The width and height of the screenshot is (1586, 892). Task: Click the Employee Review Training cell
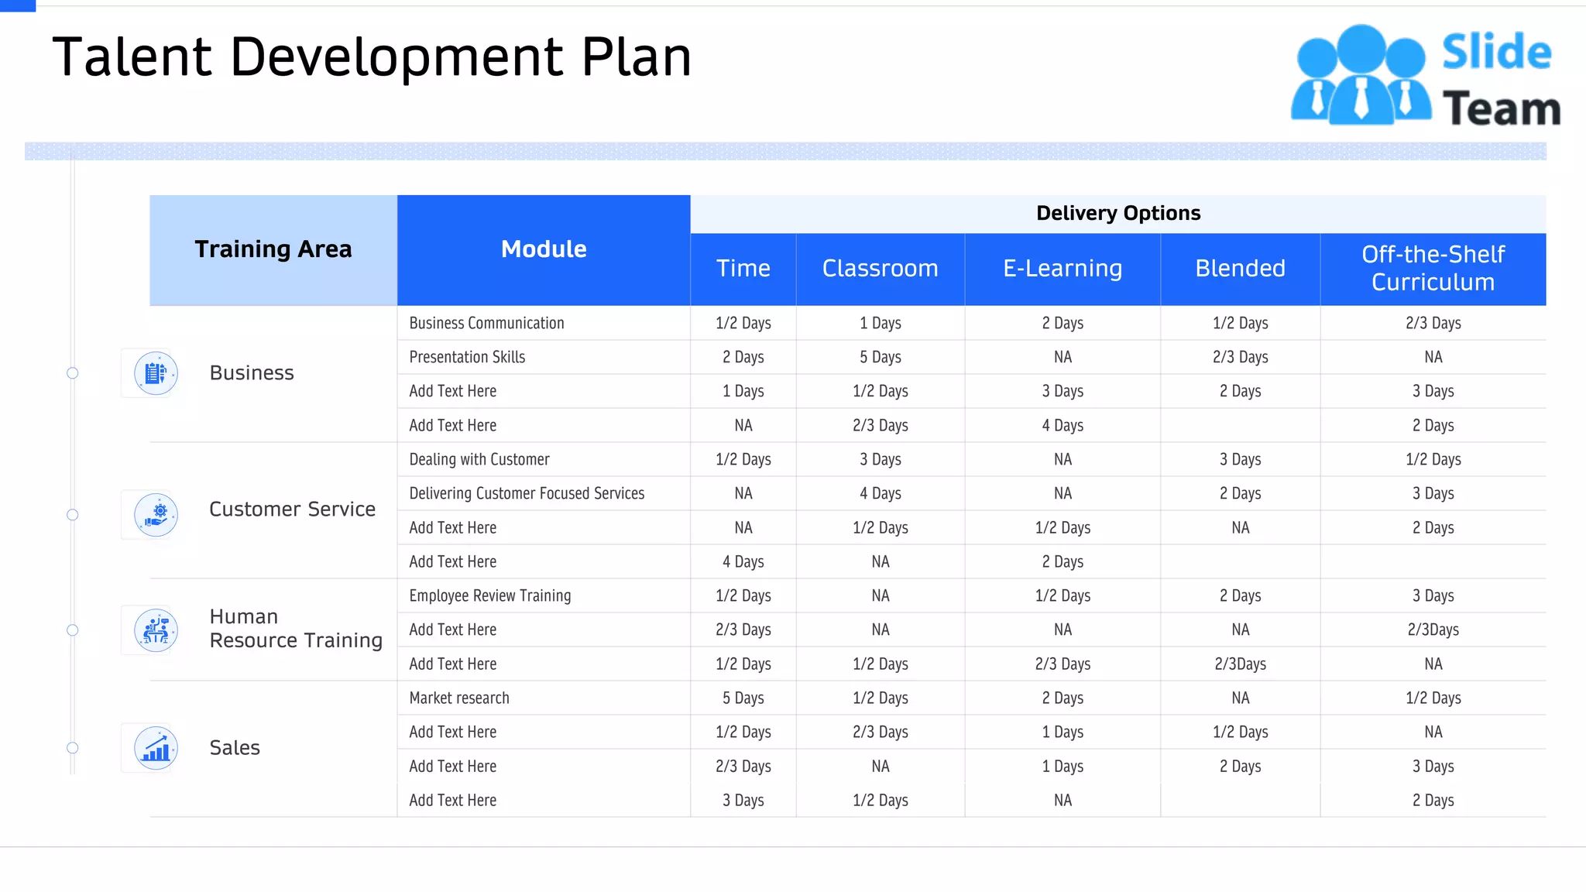[x=544, y=596]
